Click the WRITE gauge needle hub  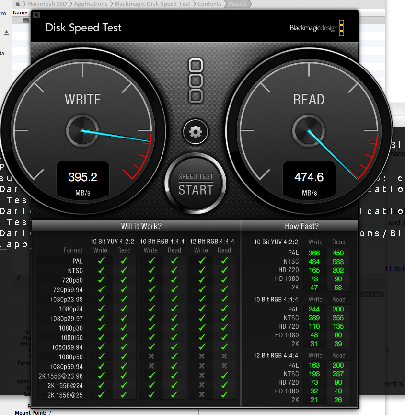(x=82, y=131)
